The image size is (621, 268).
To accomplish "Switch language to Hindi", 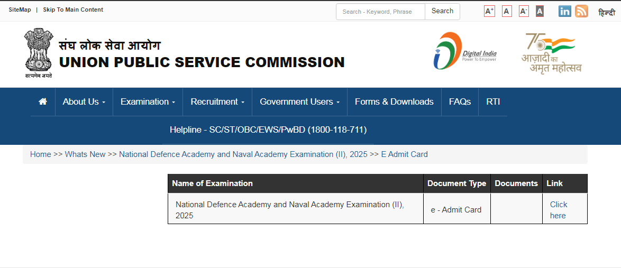I will point(607,12).
